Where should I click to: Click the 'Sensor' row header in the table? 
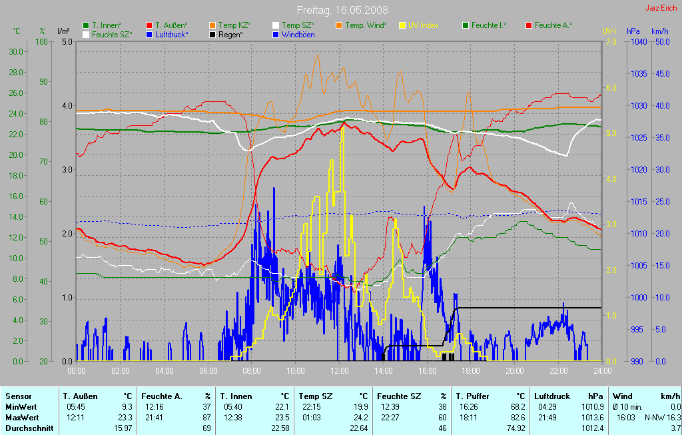19,396
